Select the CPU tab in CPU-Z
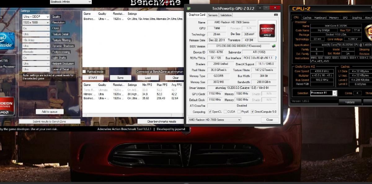The width and height of the screenshot is (372, 184). pyautogui.click(x=296, y=18)
